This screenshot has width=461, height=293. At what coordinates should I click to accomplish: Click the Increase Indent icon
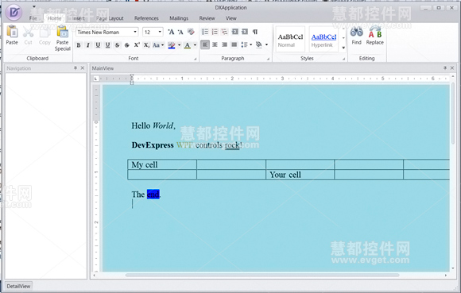pos(245,32)
